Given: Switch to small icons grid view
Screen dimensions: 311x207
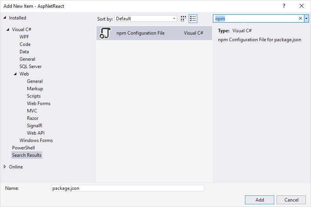Looking at the screenshot, I should [184, 19].
